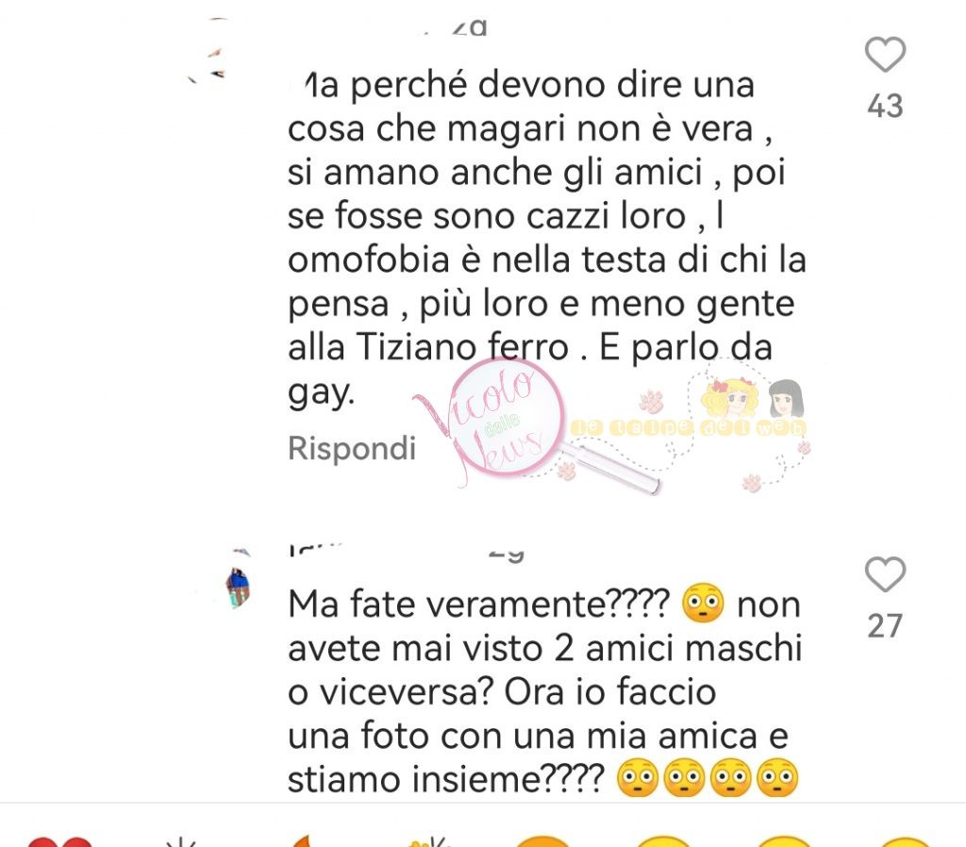Like the comment ending with 'E parlo da gay'

(x=885, y=55)
